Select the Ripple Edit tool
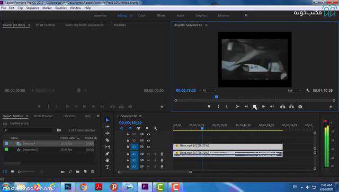 [107, 133]
